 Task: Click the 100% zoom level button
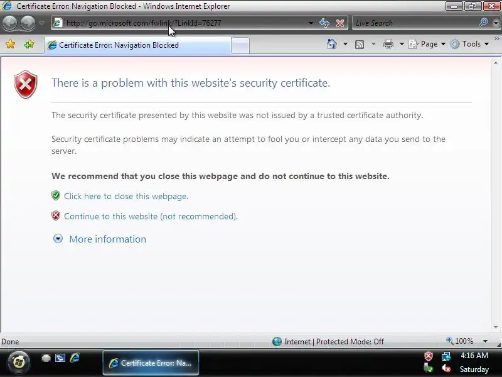pyautogui.click(x=460, y=341)
